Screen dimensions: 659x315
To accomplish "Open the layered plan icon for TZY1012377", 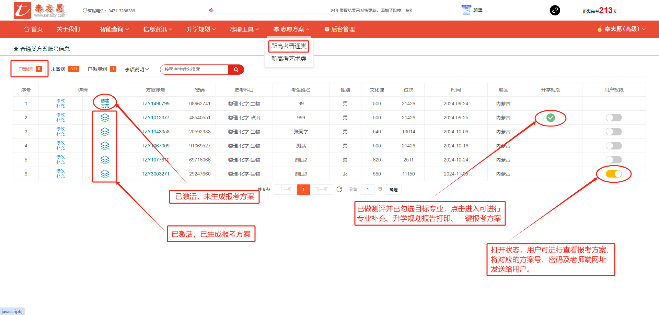I will point(105,118).
